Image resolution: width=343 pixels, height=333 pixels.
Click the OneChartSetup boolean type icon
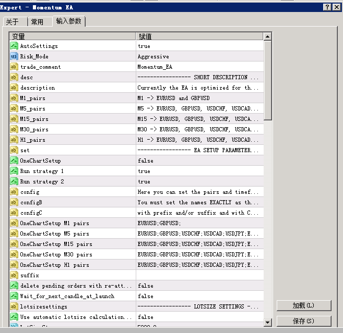tap(14, 161)
